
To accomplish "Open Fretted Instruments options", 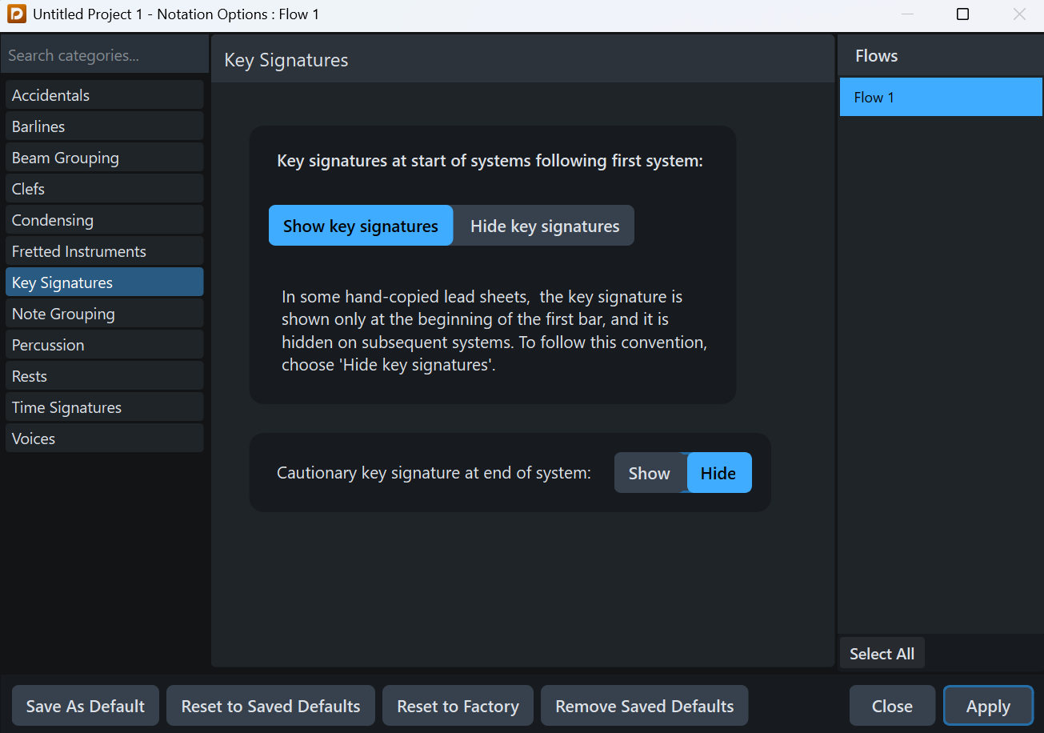I will (x=104, y=251).
